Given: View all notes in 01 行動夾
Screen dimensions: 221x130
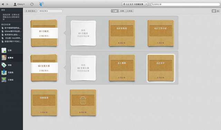Looking at the screenshot, I should 83,33.
